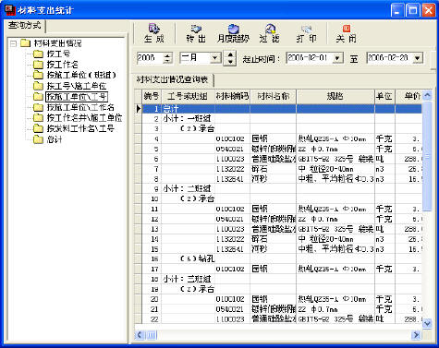Open the end date 2006-02-28 dropdown

(x=418, y=58)
